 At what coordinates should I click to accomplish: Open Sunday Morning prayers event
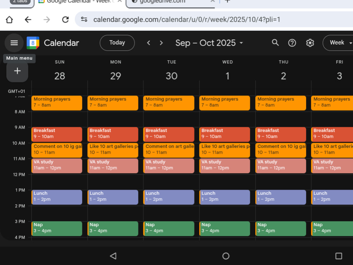point(57,103)
